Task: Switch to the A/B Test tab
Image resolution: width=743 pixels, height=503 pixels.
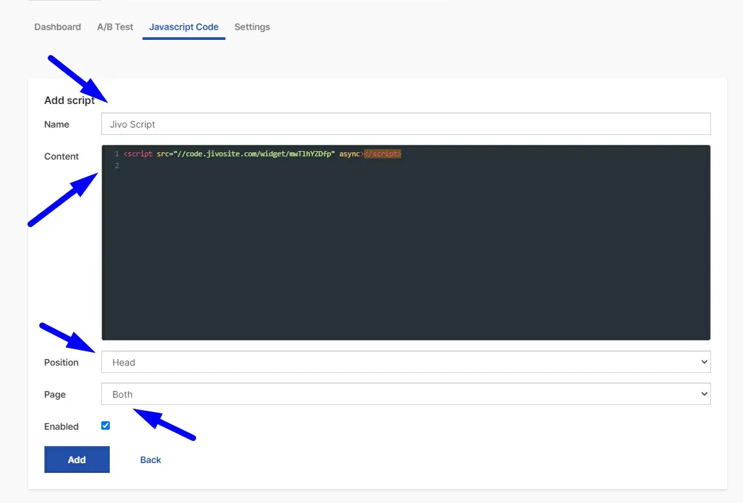Action: 115,27
